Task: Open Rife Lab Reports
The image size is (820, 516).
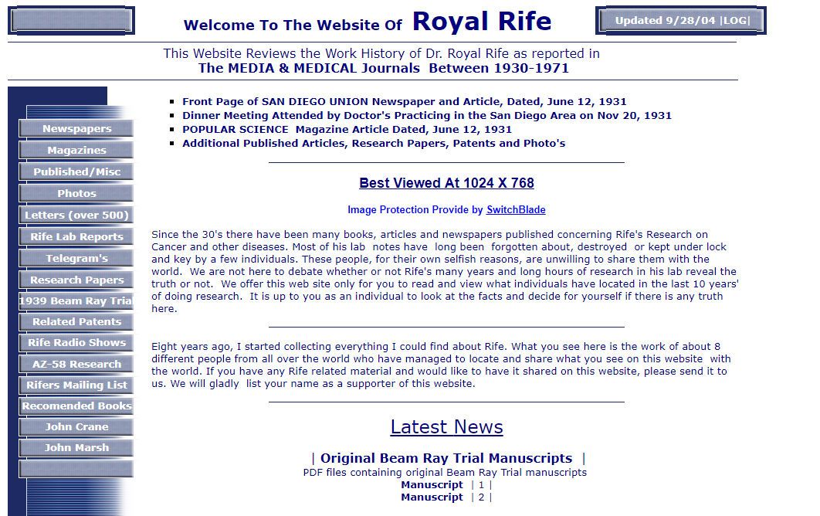Action: coord(76,236)
